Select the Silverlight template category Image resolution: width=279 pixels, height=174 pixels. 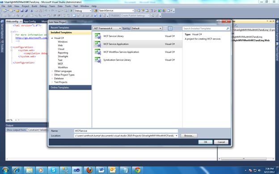click(x=63, y=57)
